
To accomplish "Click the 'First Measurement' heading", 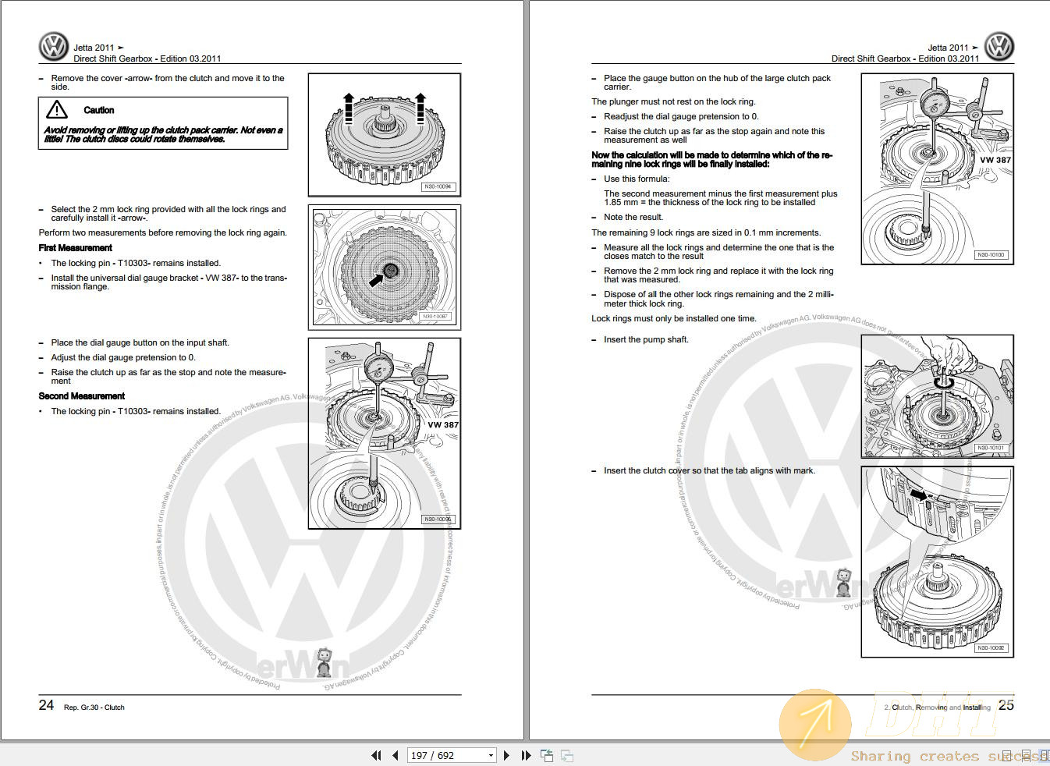I will (x=76, y=248).
